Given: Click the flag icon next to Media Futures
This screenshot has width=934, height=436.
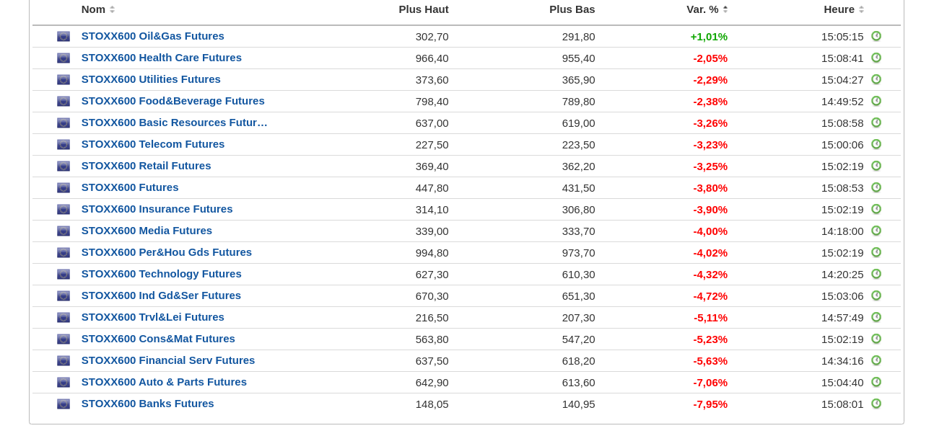Looking at the screenshot, I should coord(64,231).
